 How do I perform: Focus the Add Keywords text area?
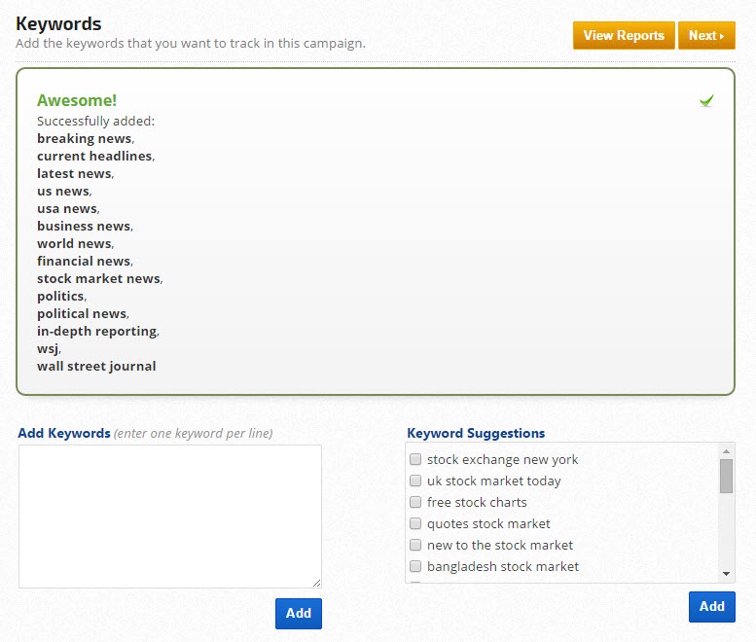coord(170,516)
